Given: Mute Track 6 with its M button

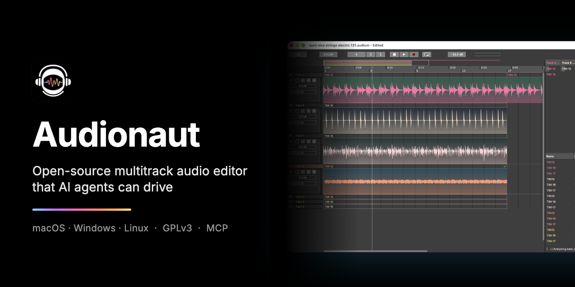Looking at the screenshot, I should (x=314, y=111).
